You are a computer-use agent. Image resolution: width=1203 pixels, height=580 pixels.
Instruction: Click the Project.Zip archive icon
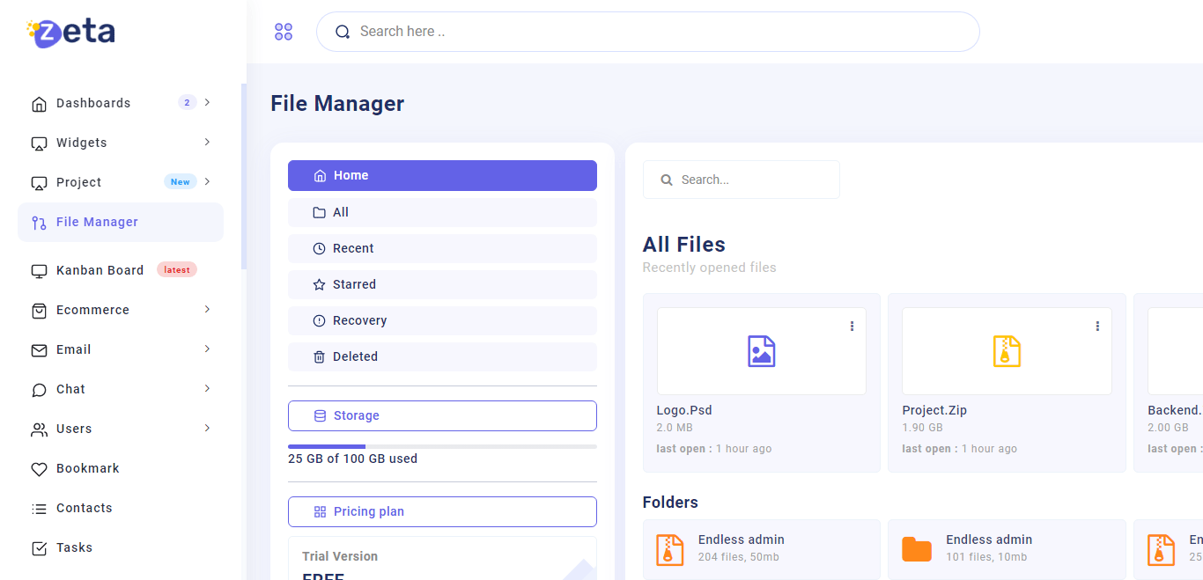1007,351
